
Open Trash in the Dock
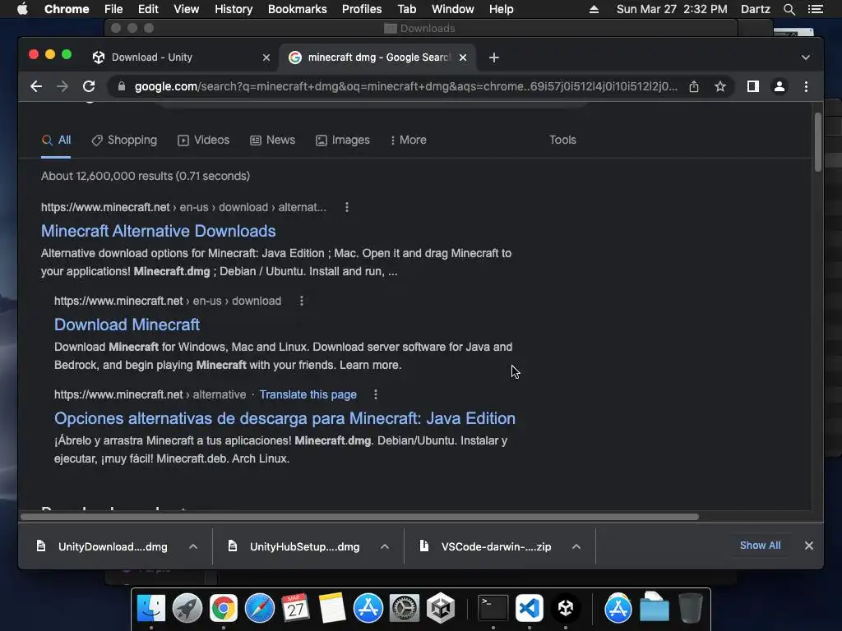point(691,609)
